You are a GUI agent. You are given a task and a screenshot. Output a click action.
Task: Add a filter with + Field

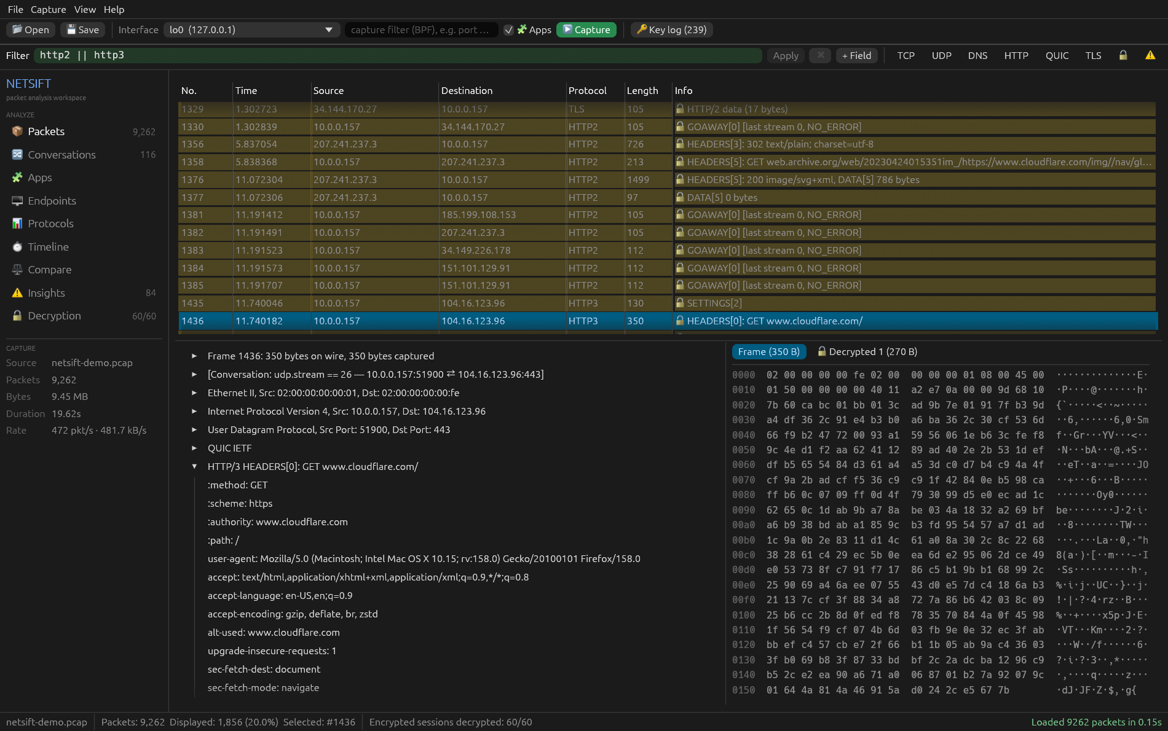click(856, 55)
